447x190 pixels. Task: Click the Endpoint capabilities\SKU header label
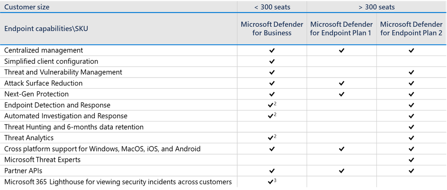pos(46,29)
